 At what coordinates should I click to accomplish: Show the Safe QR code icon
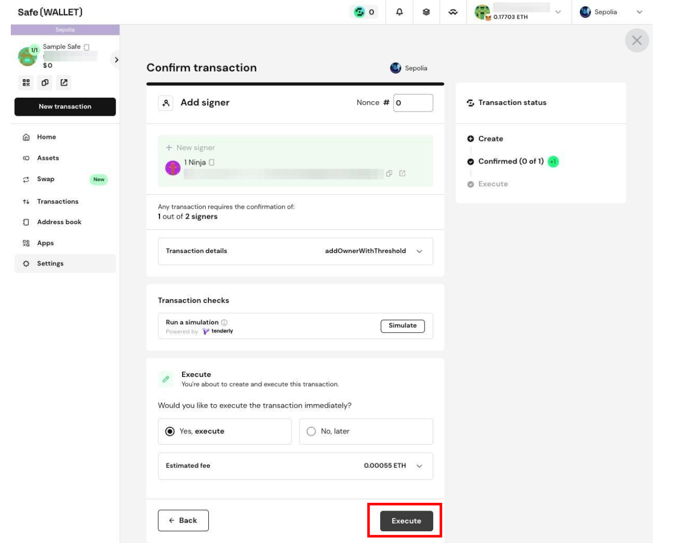click(x=26, y=82)
